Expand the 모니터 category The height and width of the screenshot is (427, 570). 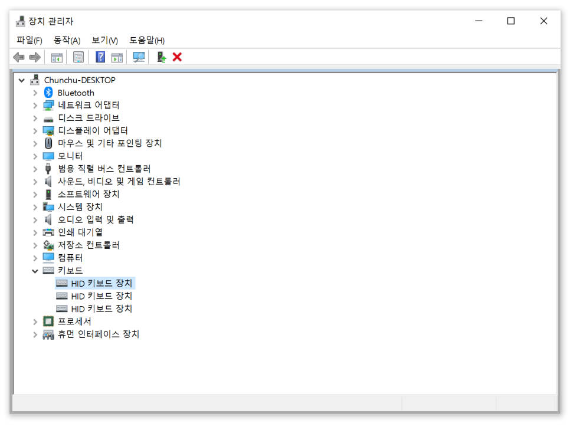tap(35, 157)
